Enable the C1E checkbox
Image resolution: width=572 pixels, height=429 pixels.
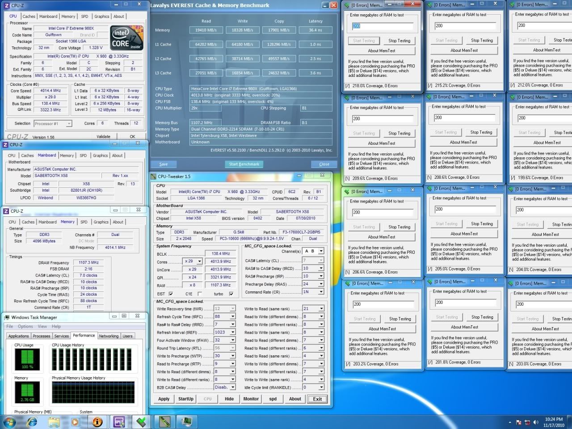click(x=199, y=294)
